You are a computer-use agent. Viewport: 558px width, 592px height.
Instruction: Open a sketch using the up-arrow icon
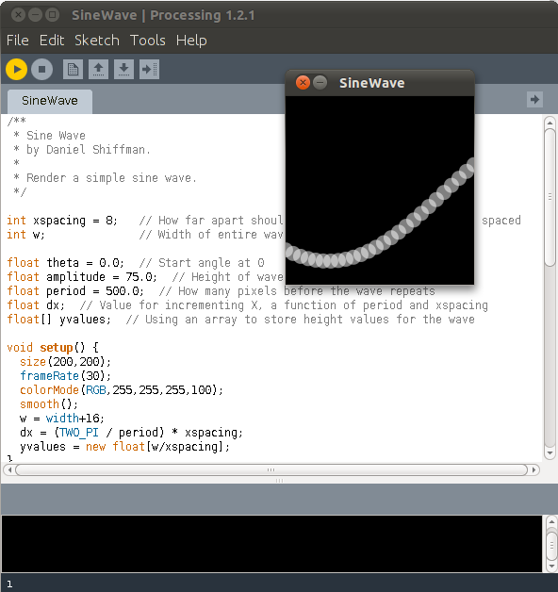tap(99, 70)
